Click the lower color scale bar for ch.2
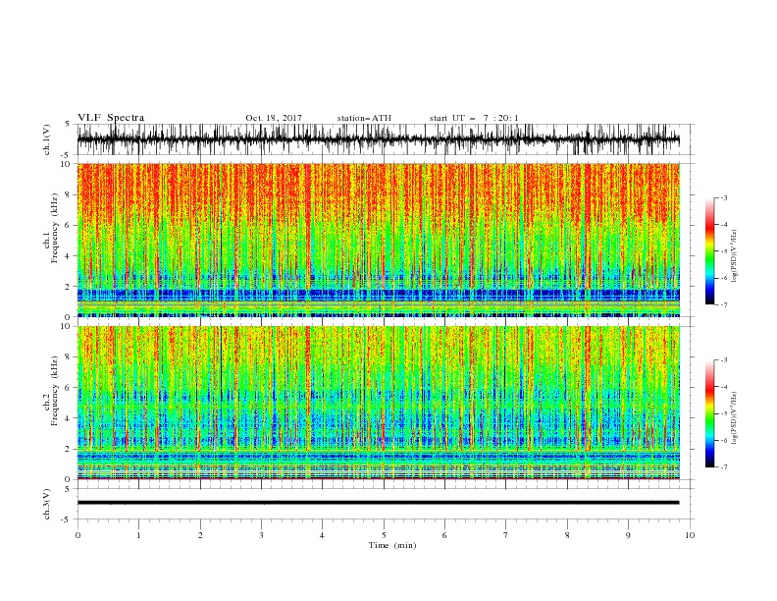Screen dimensions: 777x601 [709, 413]
